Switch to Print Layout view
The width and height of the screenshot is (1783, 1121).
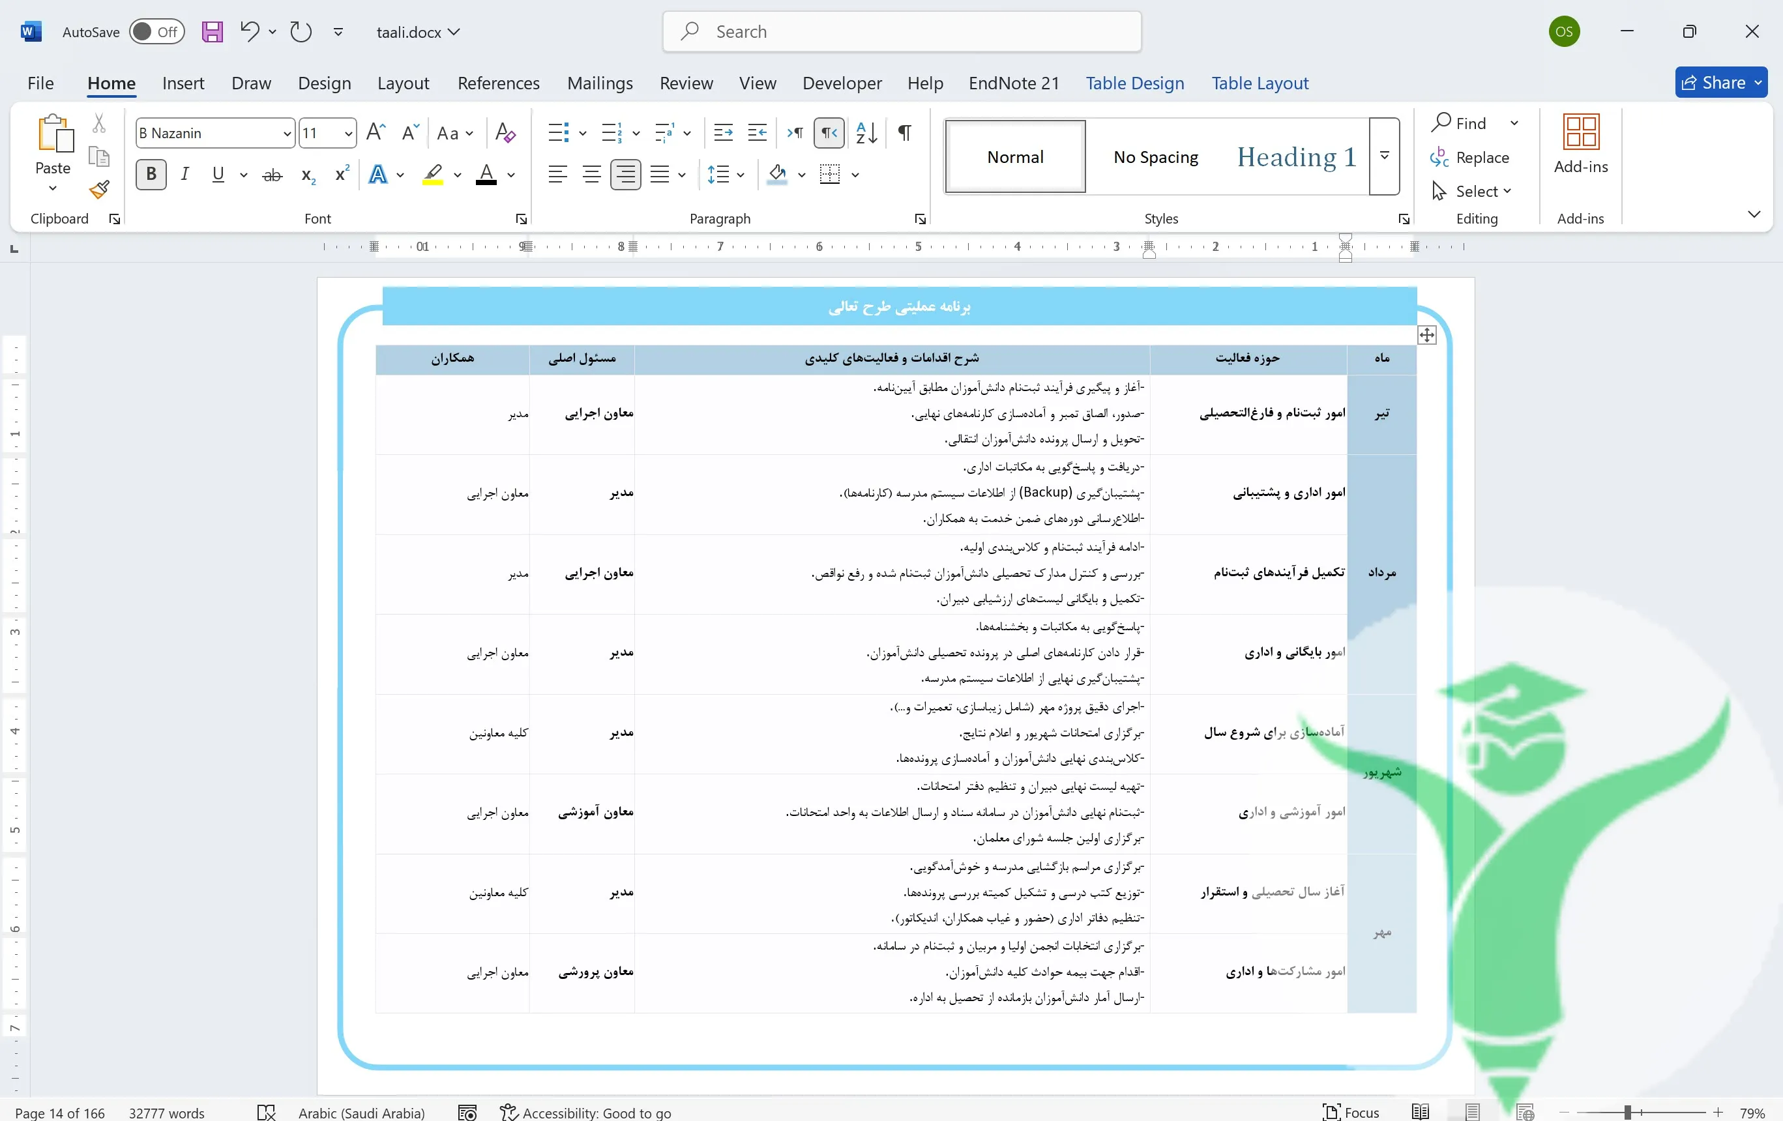tap(1472, 1112)
